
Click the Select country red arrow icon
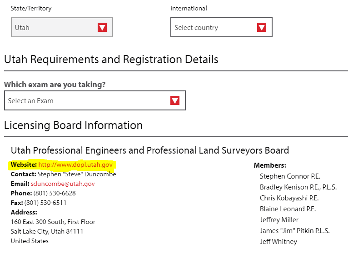click(262, 27)
